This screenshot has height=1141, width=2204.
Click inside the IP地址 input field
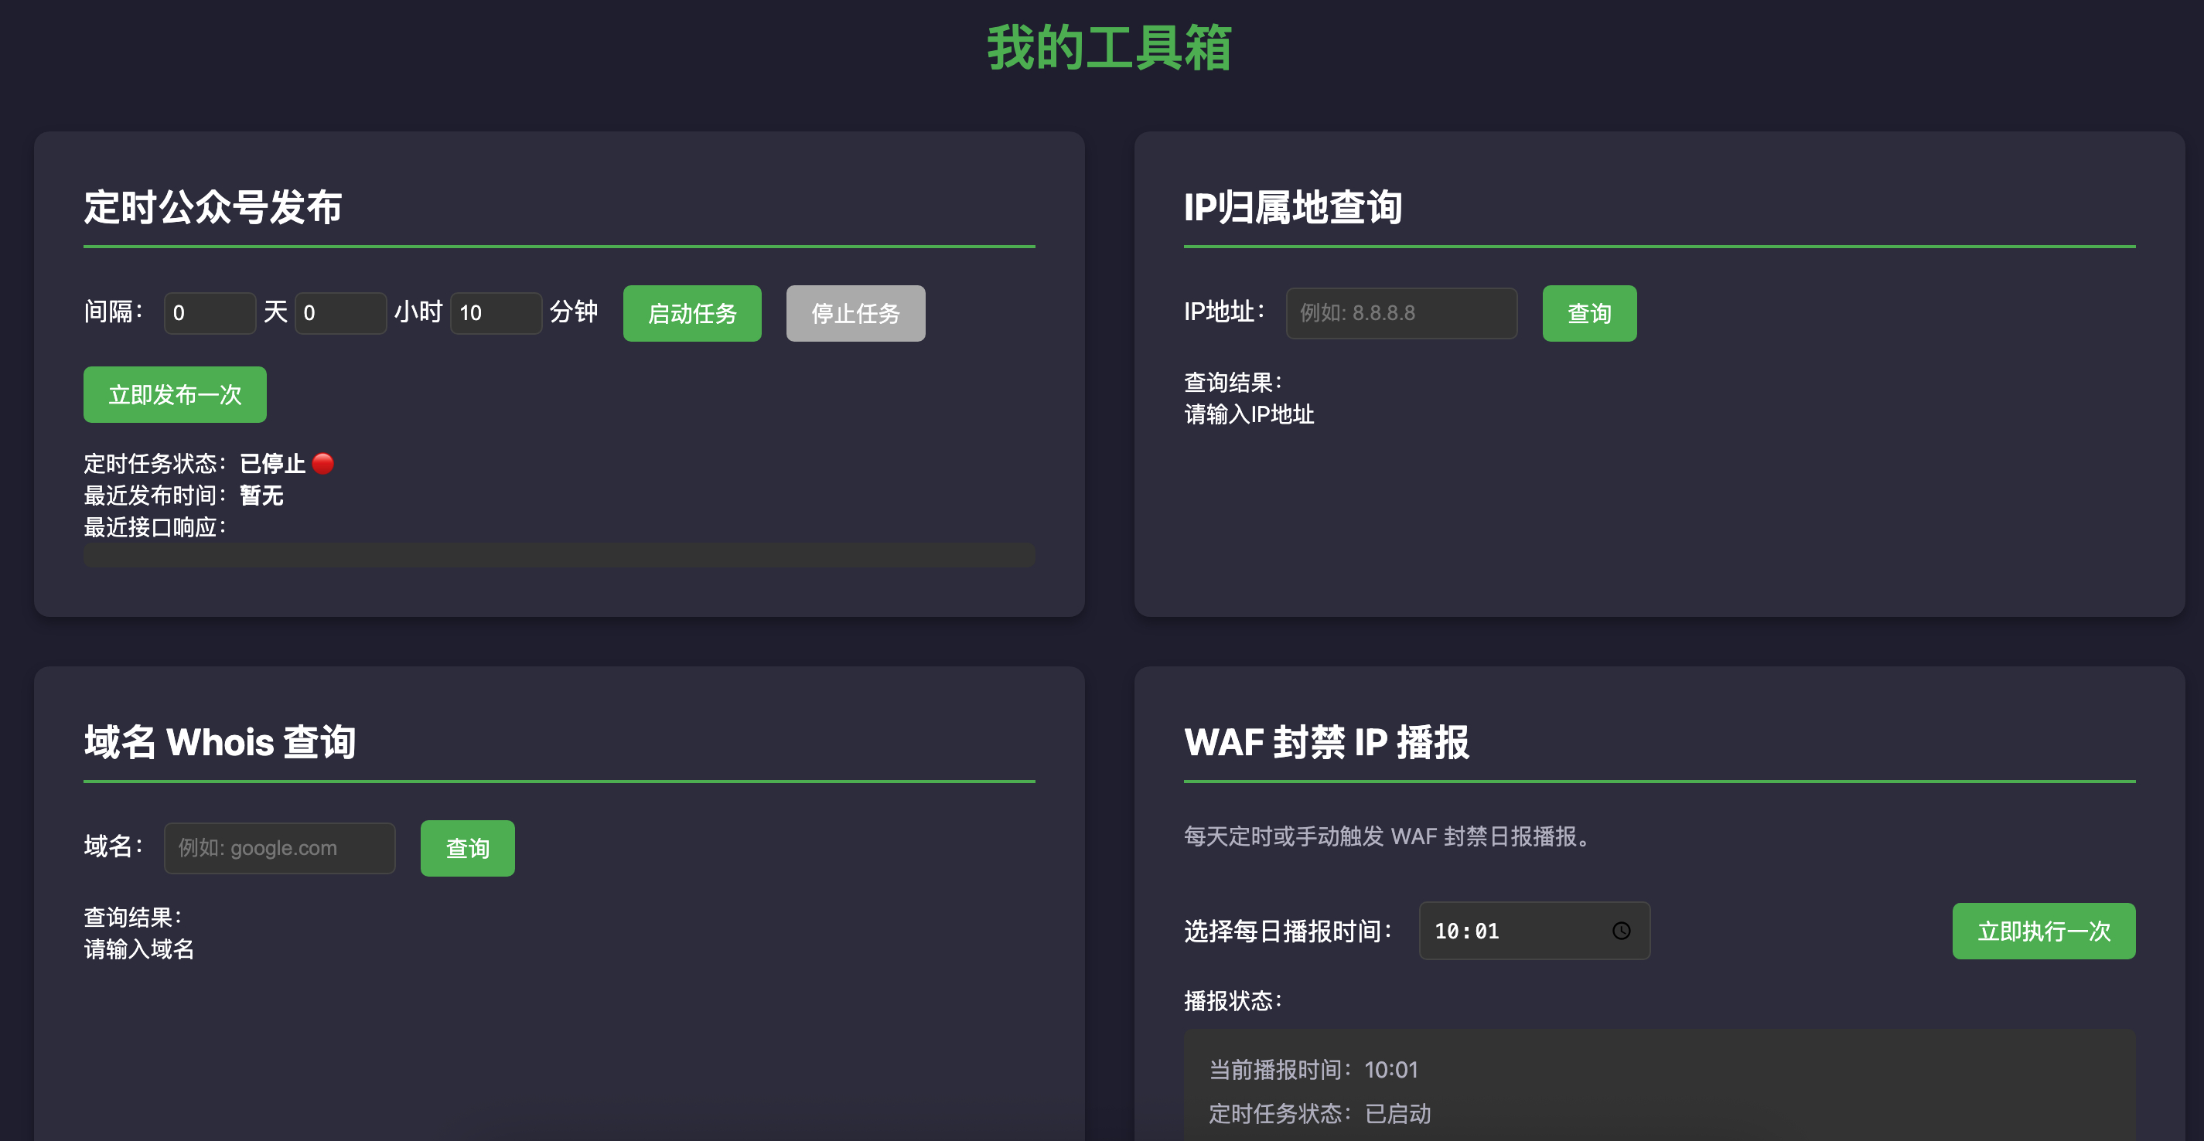point(1401,313)
